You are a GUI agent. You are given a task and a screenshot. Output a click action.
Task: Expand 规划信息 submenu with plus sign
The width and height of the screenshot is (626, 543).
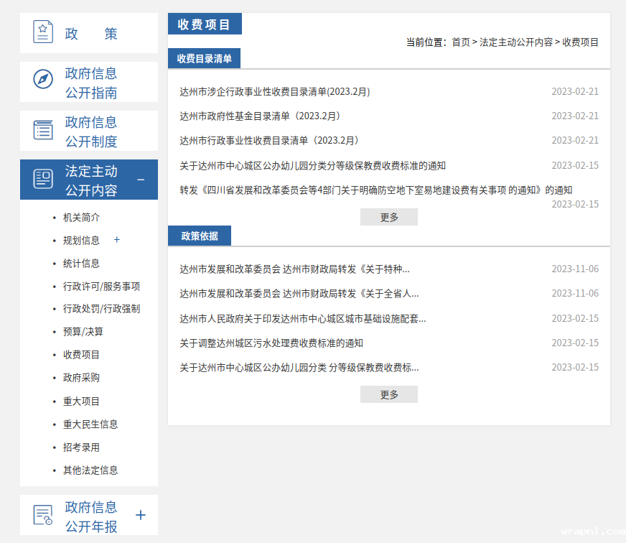point(117,240)
